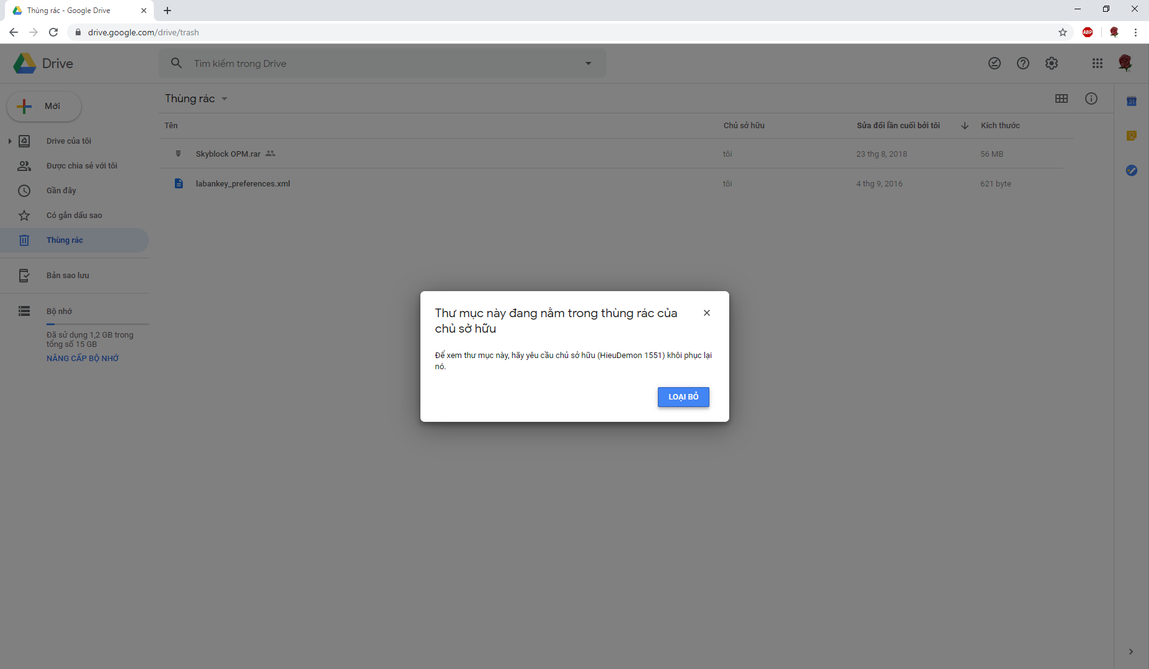Switch to grid view layout
1149x669 pixels.
[1062, 98]
